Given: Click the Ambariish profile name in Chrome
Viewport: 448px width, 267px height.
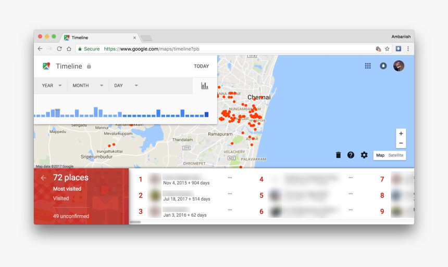Looking at the screenshot, I should tap(401, 36).
